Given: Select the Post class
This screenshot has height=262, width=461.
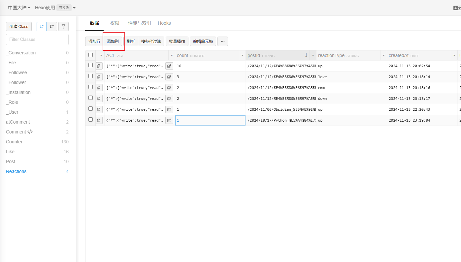Looking at the screenshot, I should point(37,161).
